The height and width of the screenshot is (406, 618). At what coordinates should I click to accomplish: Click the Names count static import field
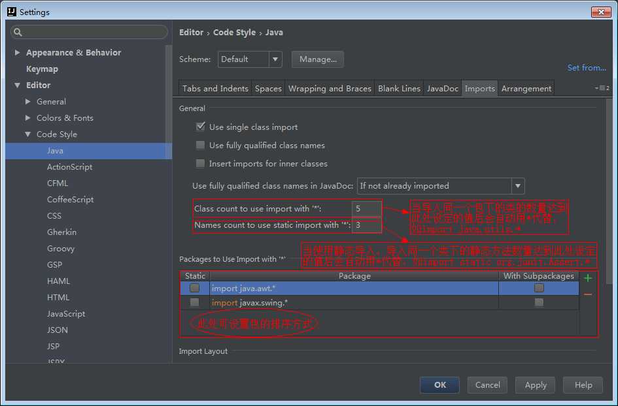point(366,225)
